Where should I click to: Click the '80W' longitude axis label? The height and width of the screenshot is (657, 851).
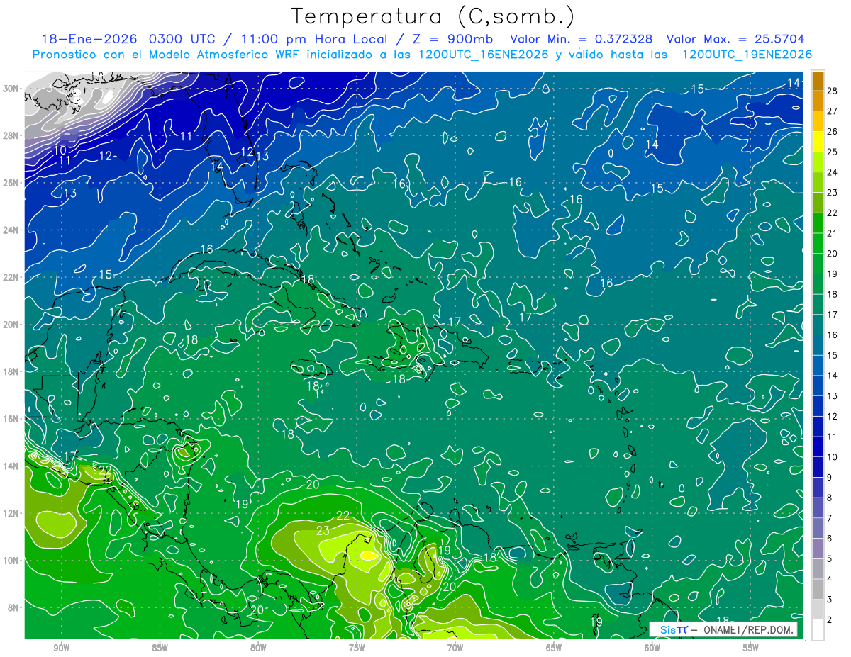click(258, 648)
